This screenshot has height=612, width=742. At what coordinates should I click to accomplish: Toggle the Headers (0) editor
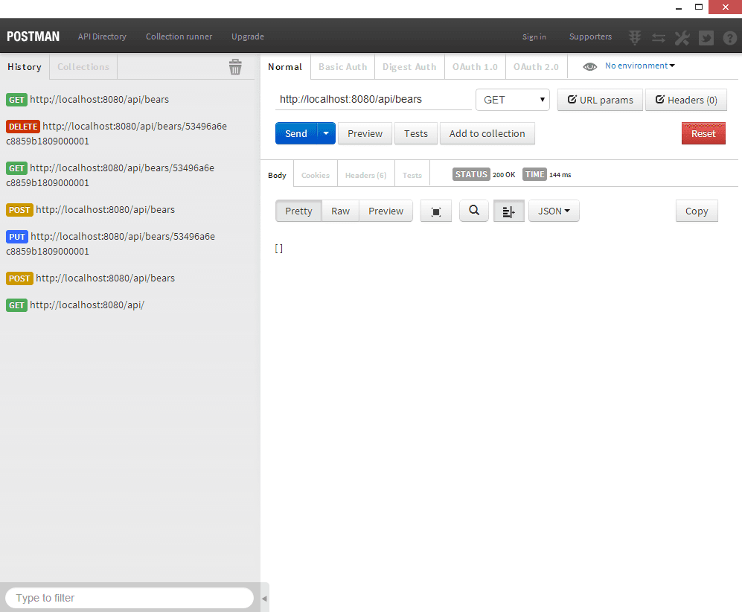pos(685,100)
